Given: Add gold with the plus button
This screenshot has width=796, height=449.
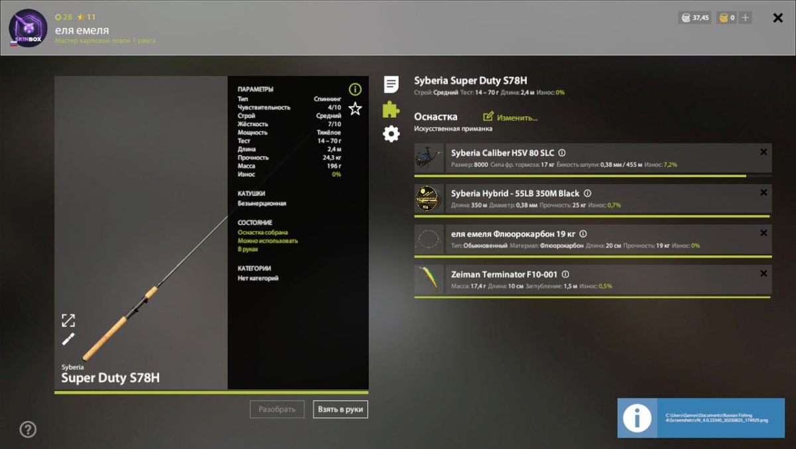Looking at the screenshot, I should [x=746, y=18].
